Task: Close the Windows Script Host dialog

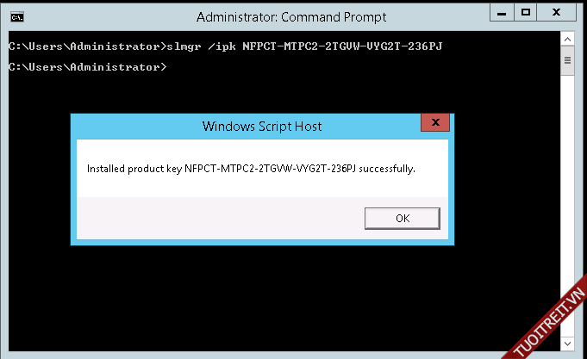Action: [x=434, y=123]
